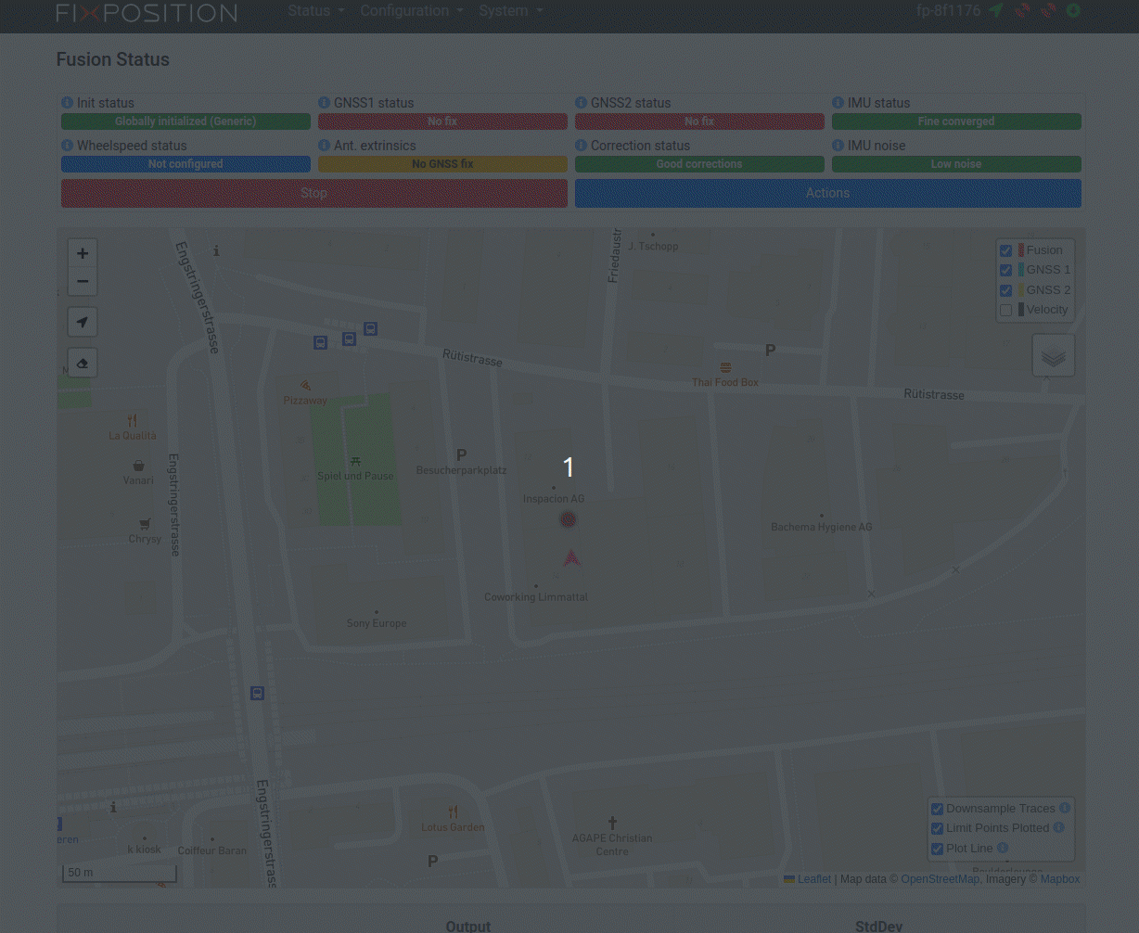1139x933 pixels.
Task: Enable the Velocity checkbox
Action: click(x=1005, y=311)
